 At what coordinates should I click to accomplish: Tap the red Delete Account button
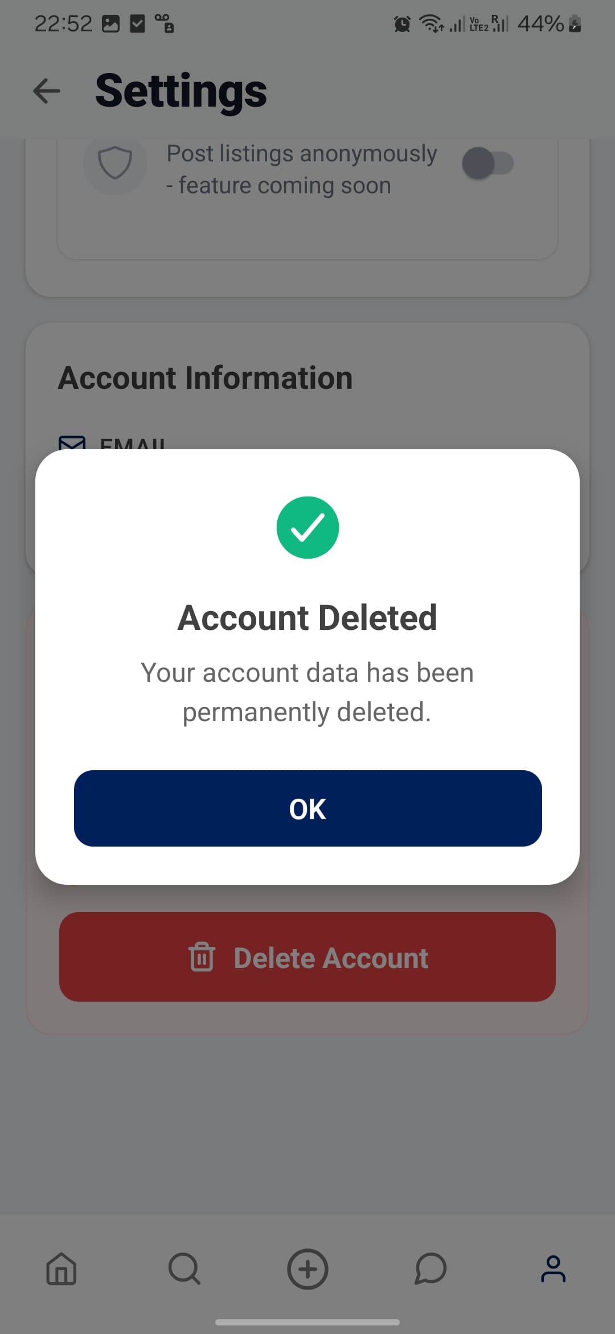click(307, 957)
